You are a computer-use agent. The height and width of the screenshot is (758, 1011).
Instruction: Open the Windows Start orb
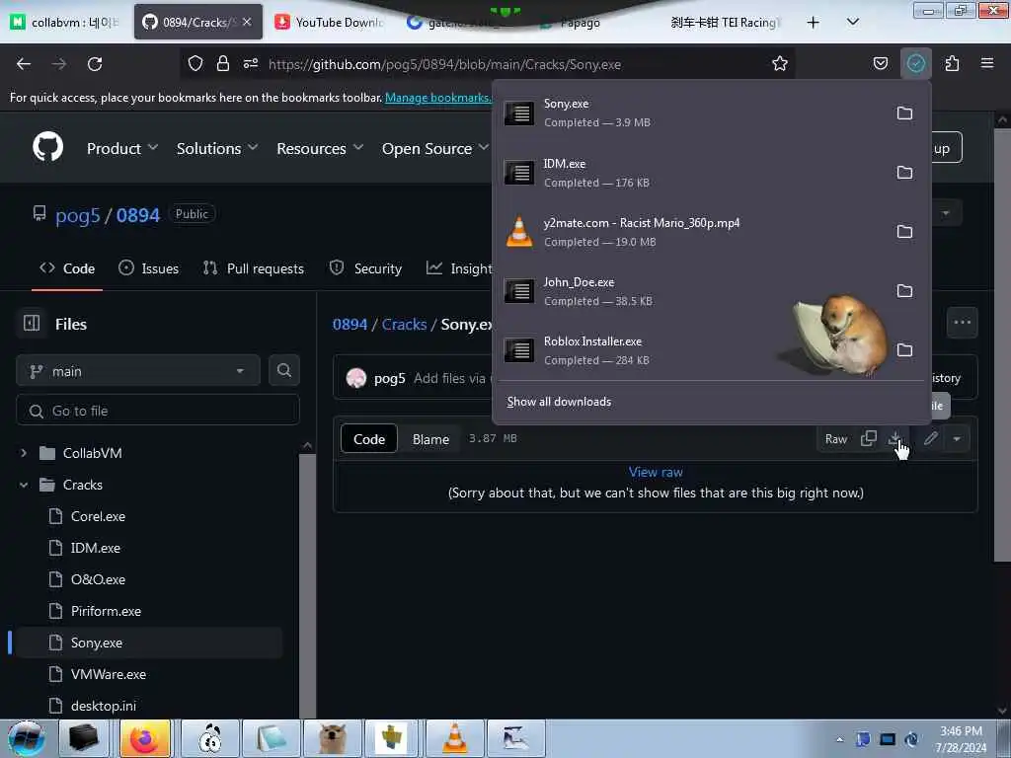coord(27,738)
